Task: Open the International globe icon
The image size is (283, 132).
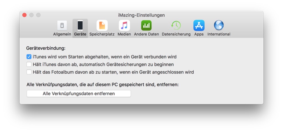Action: click(x=219, y=25)
